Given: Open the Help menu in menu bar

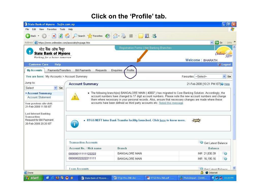Looking at the screenshot, I should (71, 29).
